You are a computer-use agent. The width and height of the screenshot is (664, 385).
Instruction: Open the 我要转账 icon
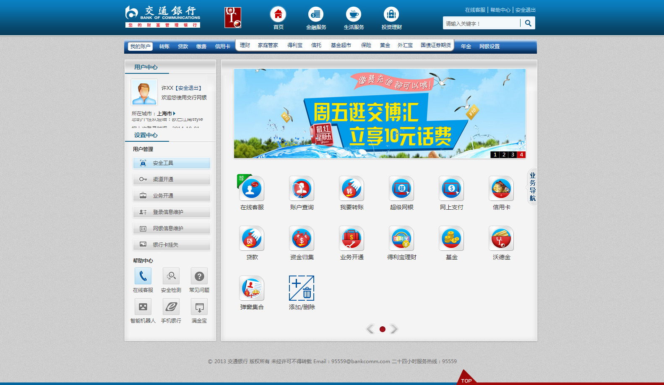click(x=352, y=188)
